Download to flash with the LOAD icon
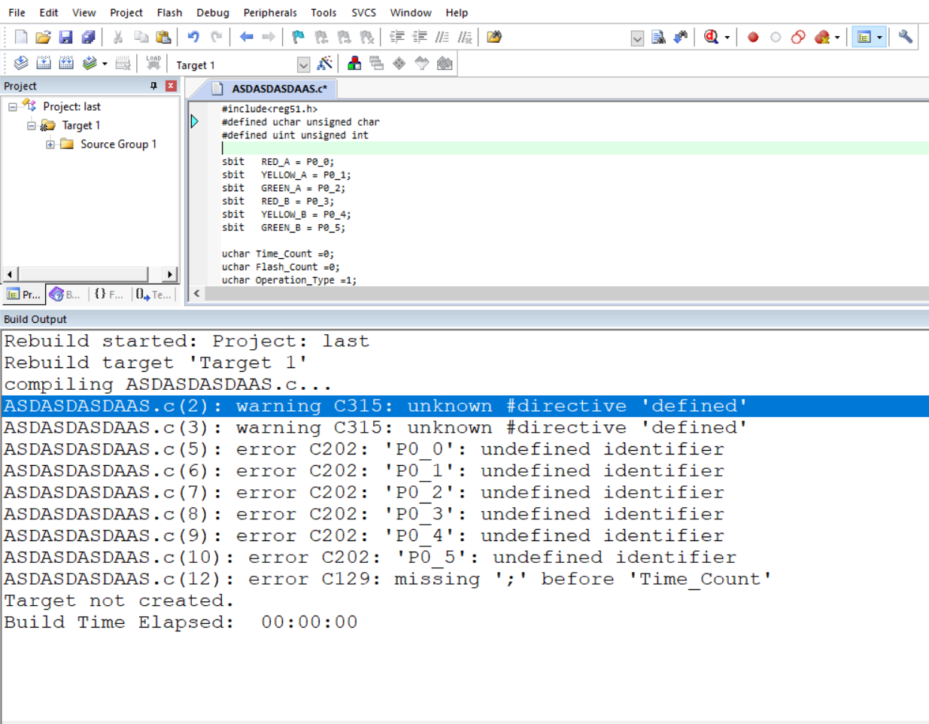Image resolution: width=929 pixels, height=724 pixels. point(153,64)
